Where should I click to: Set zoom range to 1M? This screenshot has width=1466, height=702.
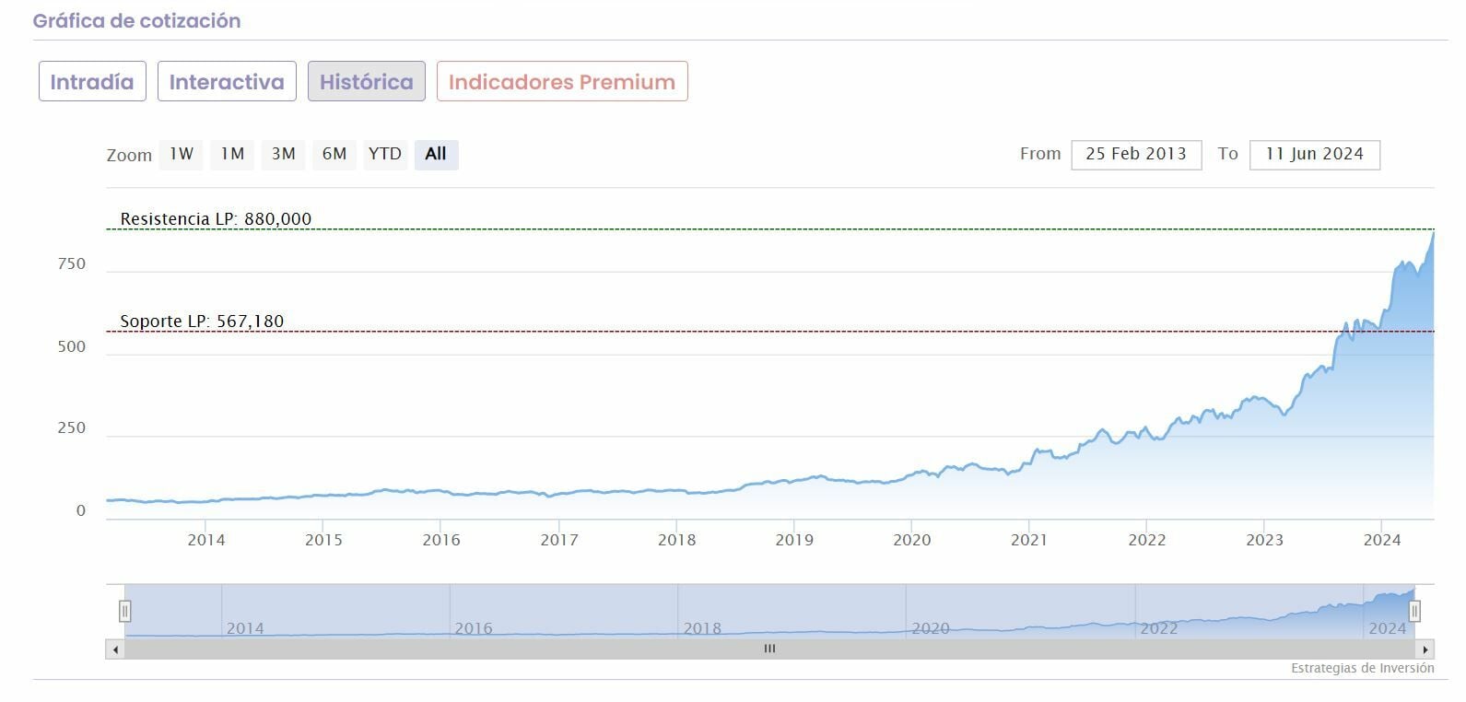tap(232, 154)
